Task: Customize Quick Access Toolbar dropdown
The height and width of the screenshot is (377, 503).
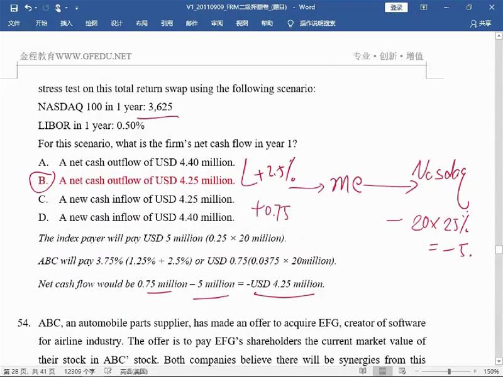Action: pyautogui.click(x=76, y=8)
